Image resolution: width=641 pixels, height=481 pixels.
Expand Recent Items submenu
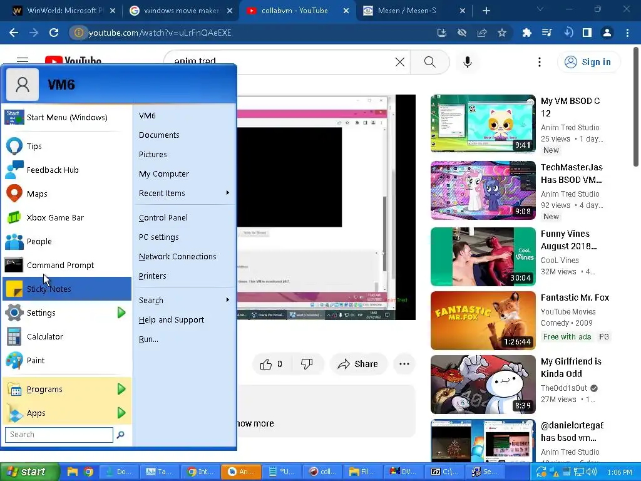click(x=185, y=193)
